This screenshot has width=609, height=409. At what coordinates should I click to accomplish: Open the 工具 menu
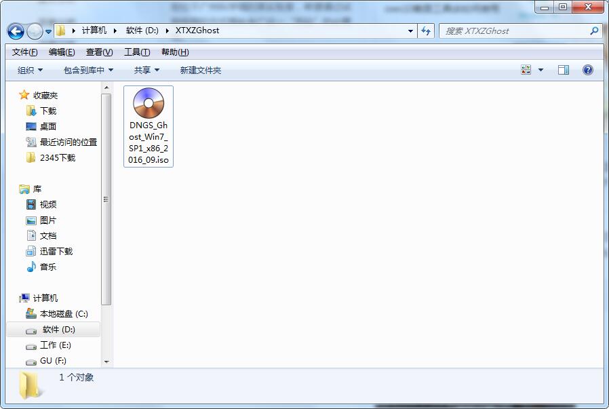click(136, 52)
